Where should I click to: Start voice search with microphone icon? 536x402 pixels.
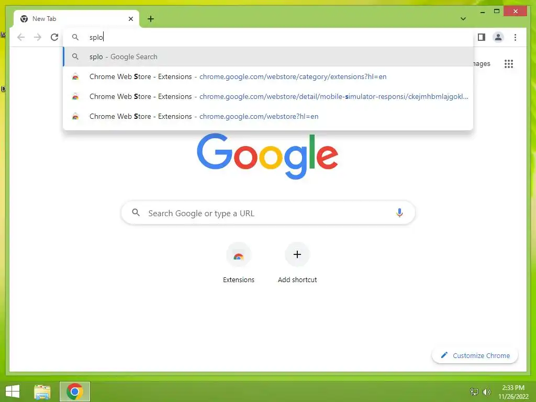point(399,213)
